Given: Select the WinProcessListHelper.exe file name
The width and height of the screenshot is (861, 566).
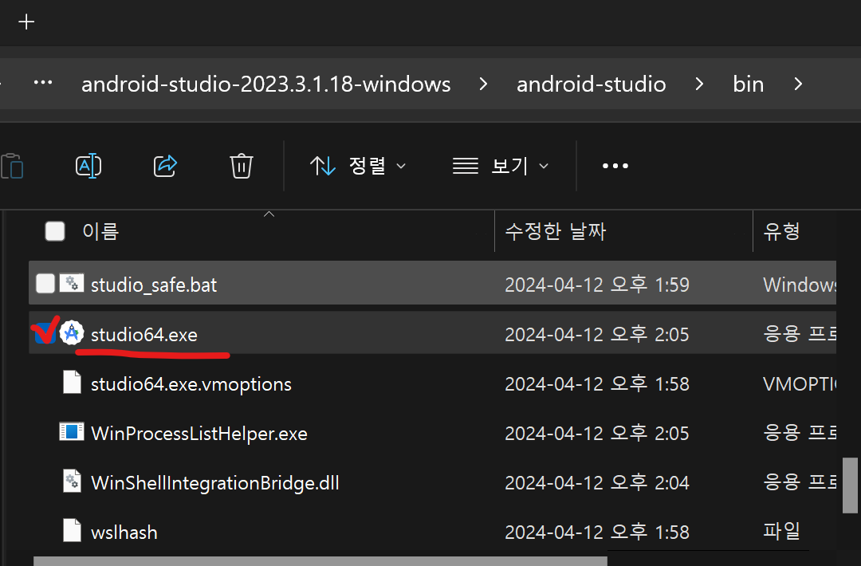Looking at the screenshot, I should 199,433.
